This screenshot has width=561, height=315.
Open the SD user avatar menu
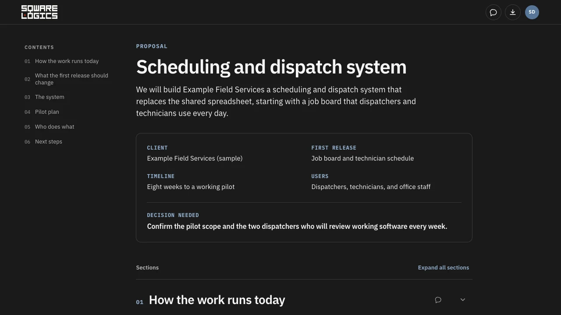(532, 12)
